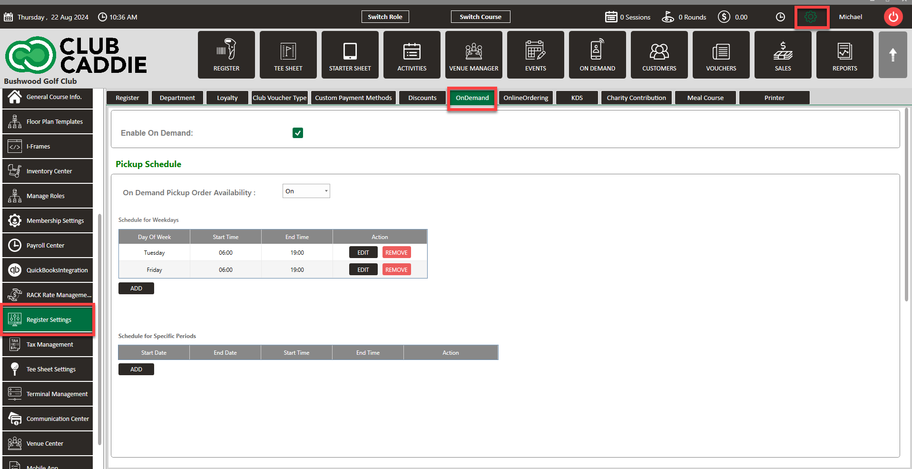
Task: Switch to Club Voucher Type tab
Action: click(x=280, y=98)
